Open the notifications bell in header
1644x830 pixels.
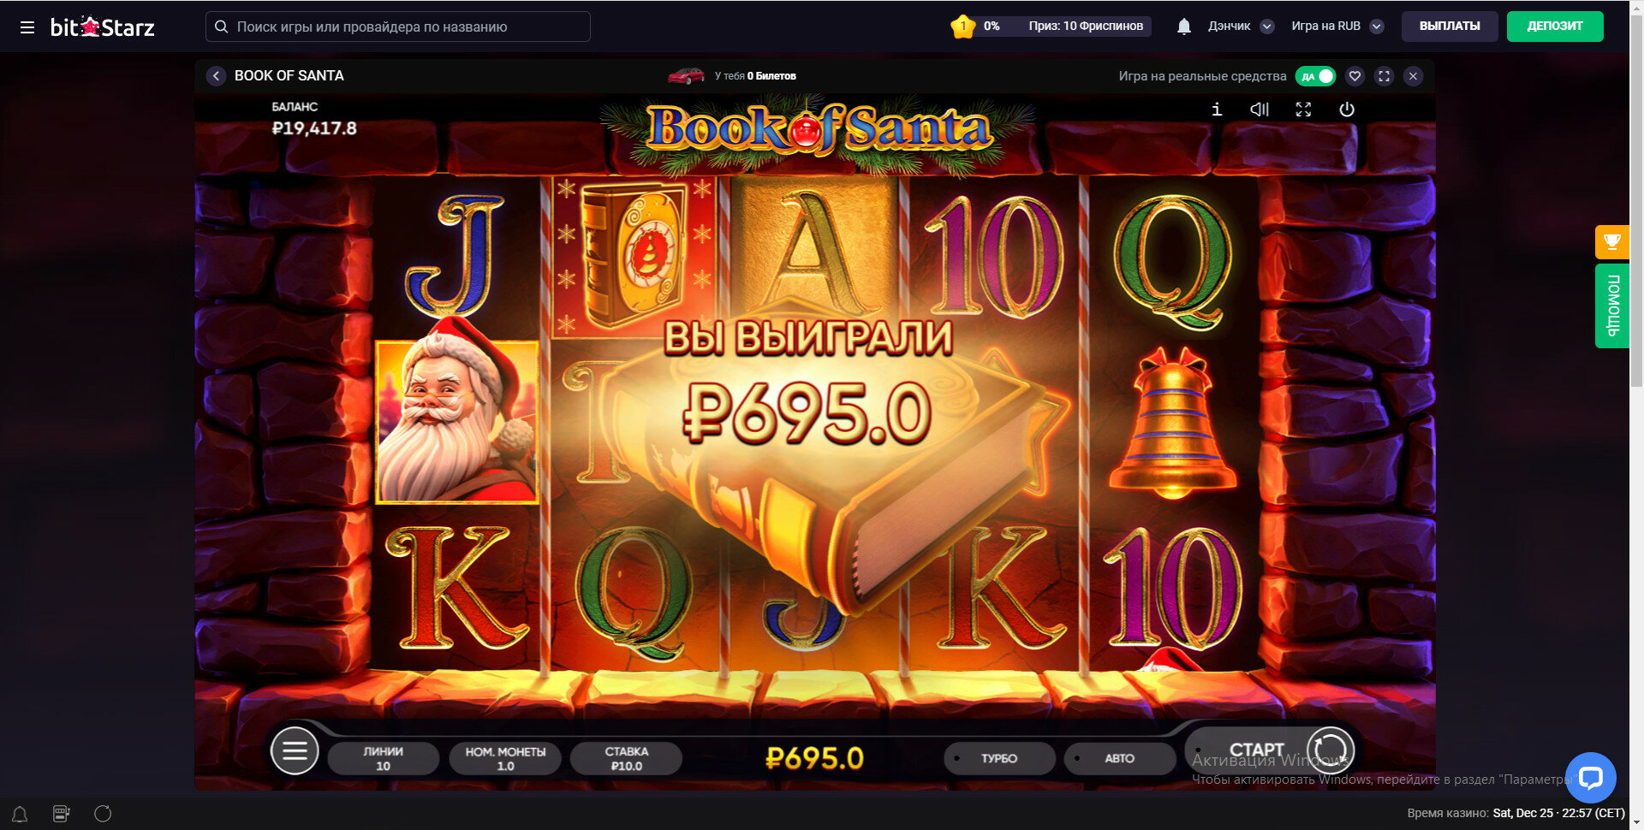(x=1183, y=27)
